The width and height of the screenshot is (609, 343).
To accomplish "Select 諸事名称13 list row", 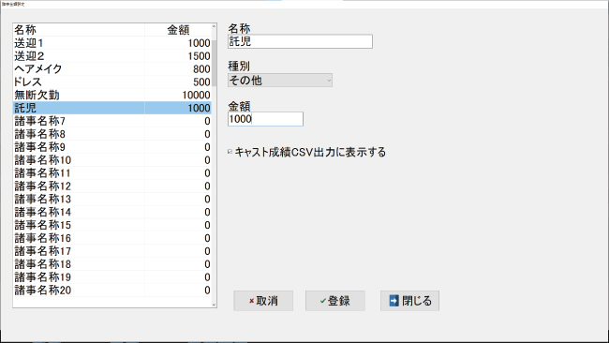I will [112, 200].
